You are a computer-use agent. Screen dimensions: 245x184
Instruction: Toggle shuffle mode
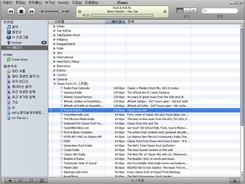pyautogui.click(x=20, y=181)
